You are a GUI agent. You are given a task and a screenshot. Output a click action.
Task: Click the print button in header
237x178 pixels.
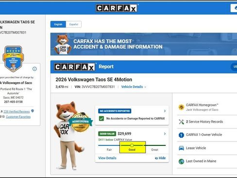(x=234, y=8)
